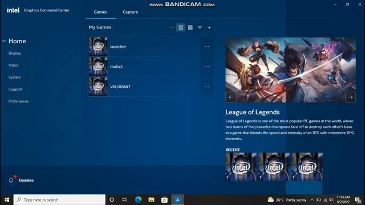Open options menu for mafia3 row
The height and width of the screenshot is (205, 365).
tap(206, 67)
